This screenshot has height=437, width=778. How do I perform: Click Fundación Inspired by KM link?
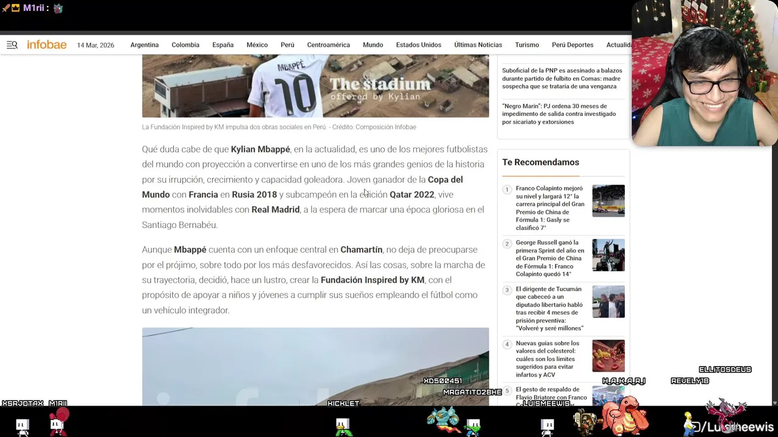tap(373, 280)
